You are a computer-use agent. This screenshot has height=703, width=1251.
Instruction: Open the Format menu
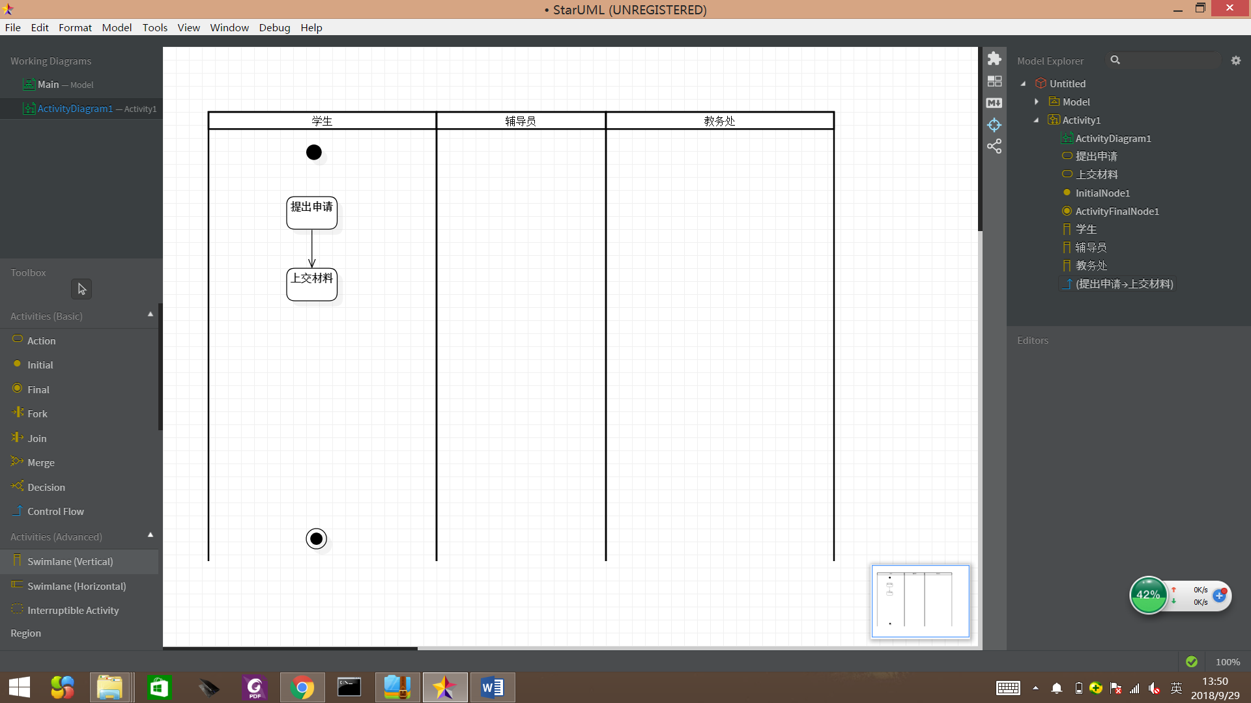(75, 27)
